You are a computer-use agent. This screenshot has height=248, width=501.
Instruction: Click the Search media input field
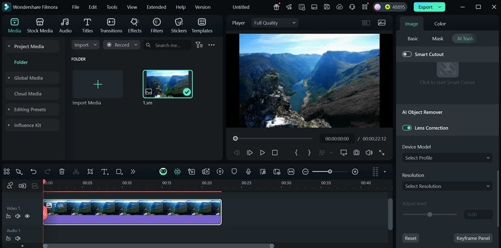tap(167, 45)
